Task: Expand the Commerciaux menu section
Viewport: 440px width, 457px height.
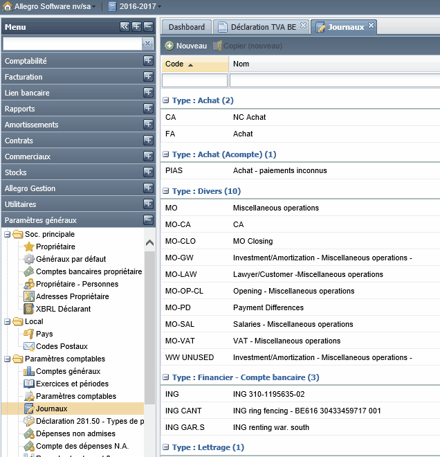Action: click(x=148, y=156)
